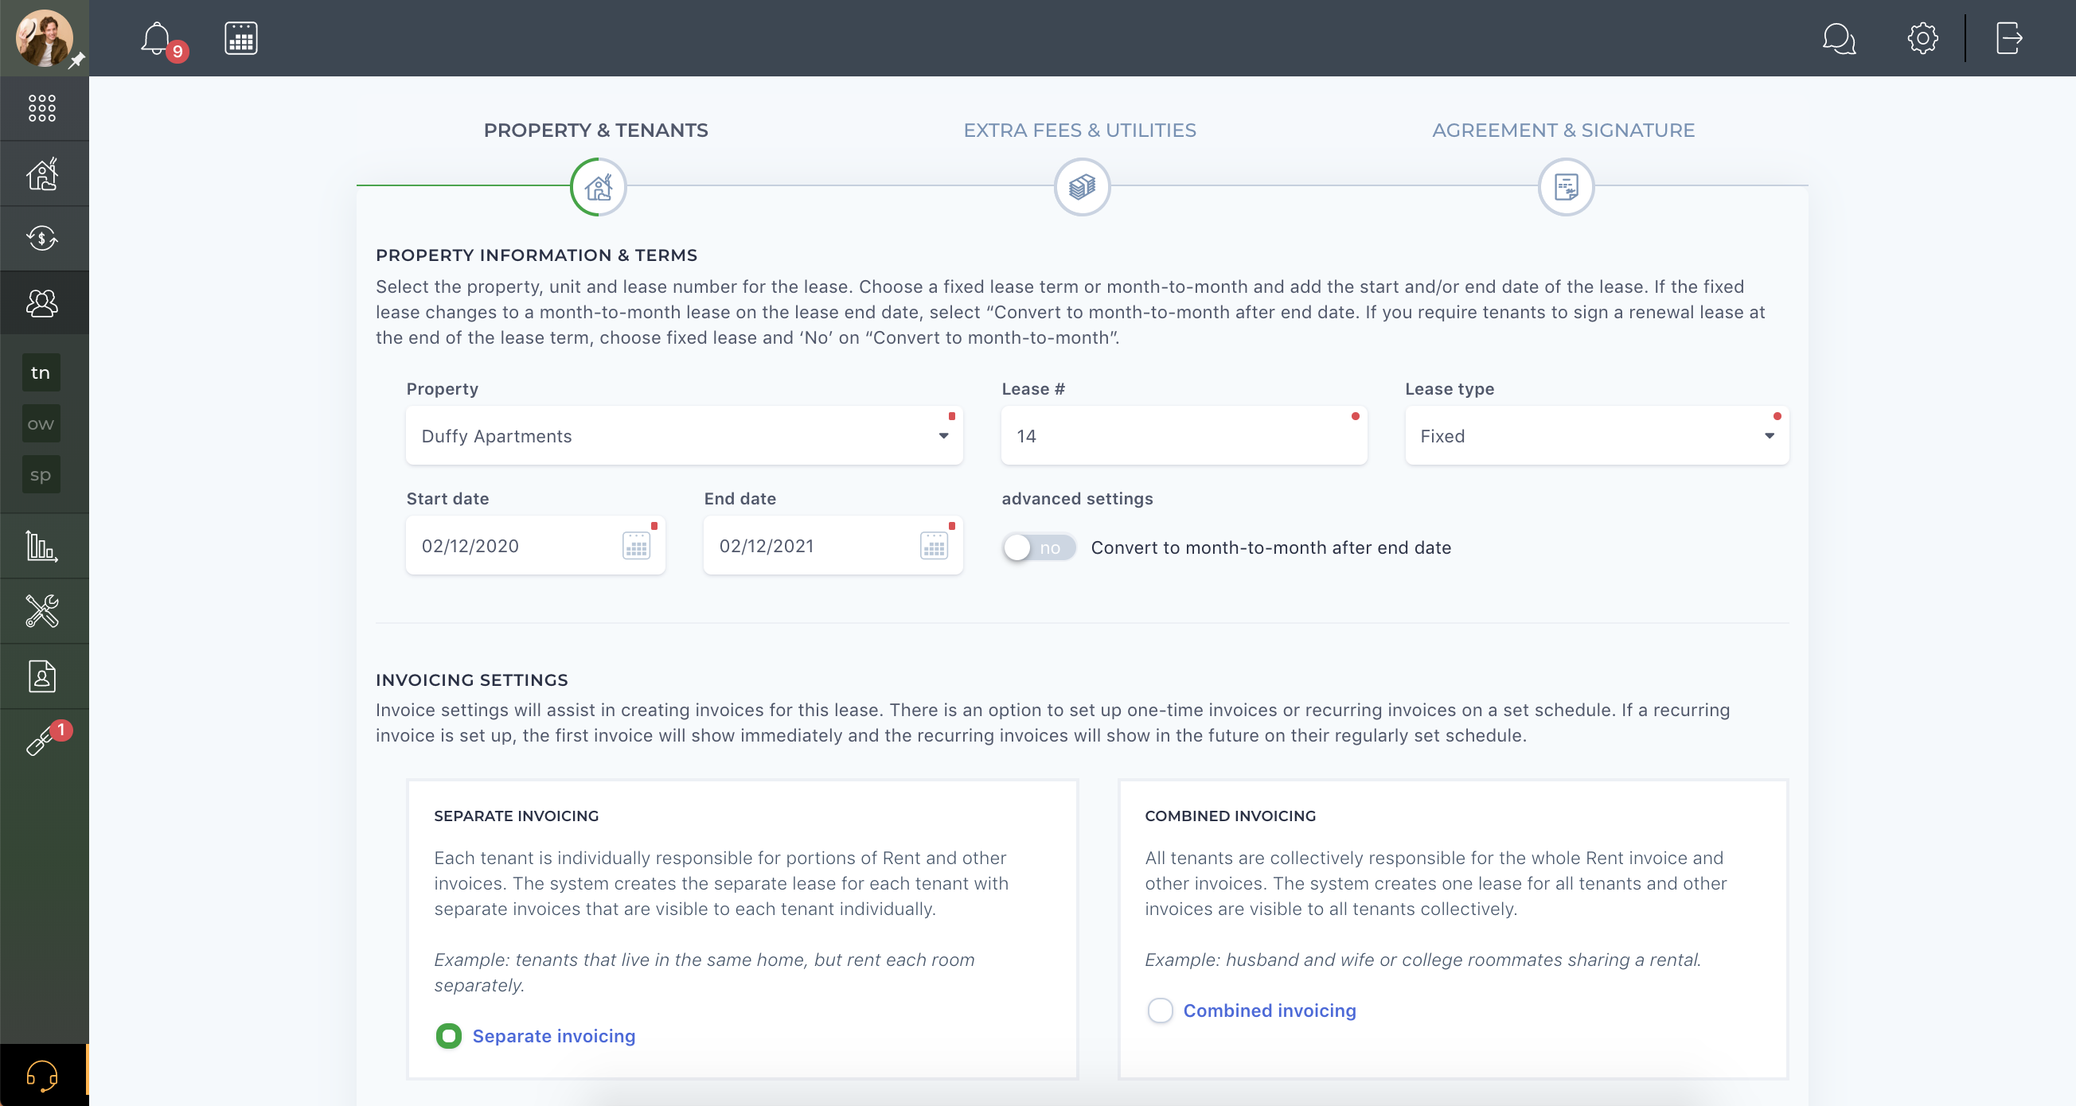
Task: Click the End date input field
Action: [x=833, y=545]
